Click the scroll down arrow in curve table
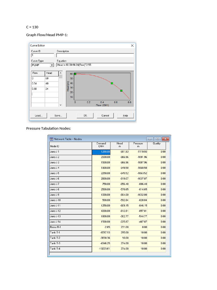Viewport: 217px width, 290px height. [60, 105]
